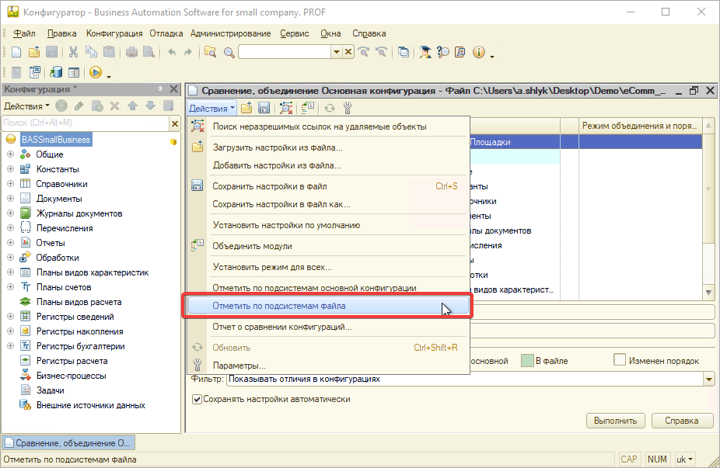Click the open folder icon in the main toolbar

tap(34, 52)
